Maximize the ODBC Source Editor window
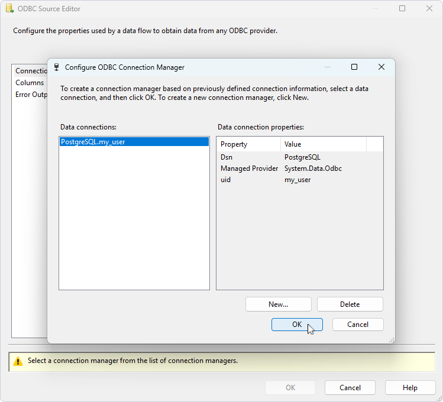Viewport: 443px width, 402px height. pos(402,9)
